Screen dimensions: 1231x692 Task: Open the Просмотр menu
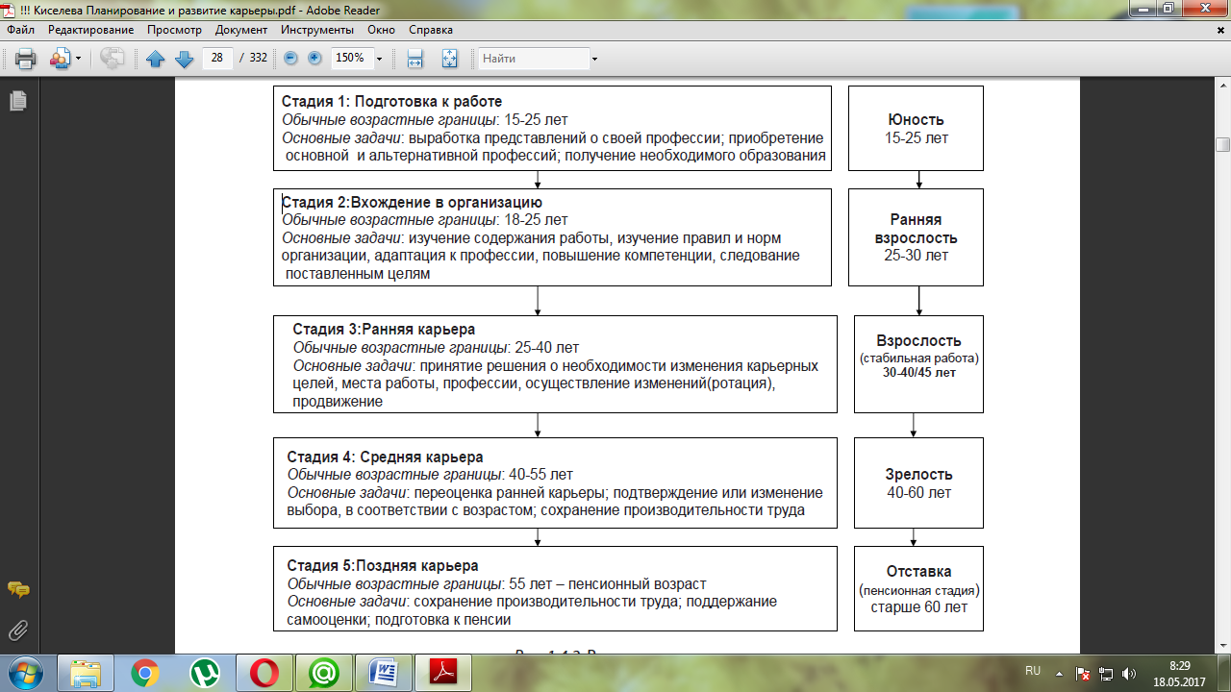tap(174, 30)
